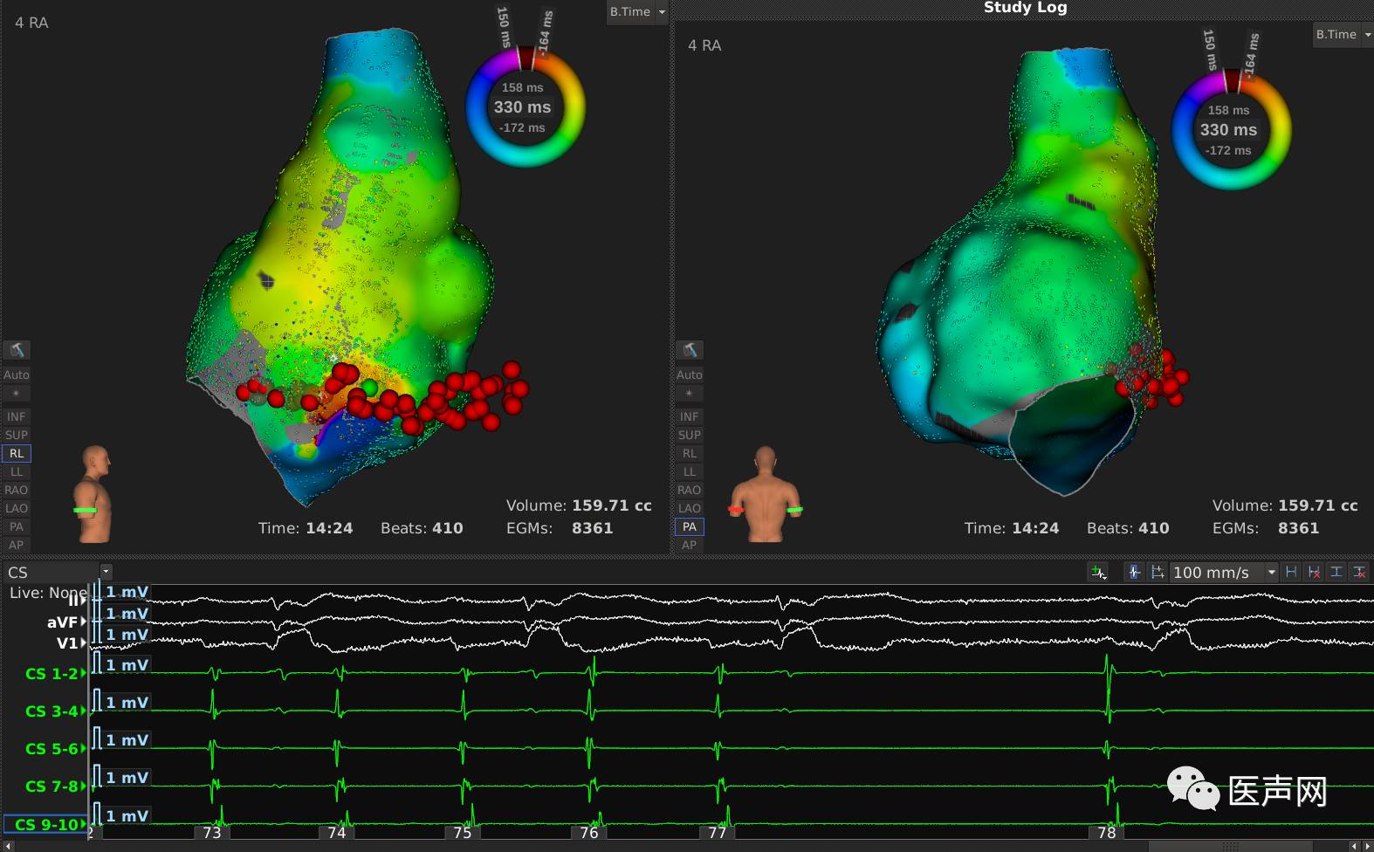Click the hammer tool icon in left map
This screenshot has width=1374, height=852.
(17, 350)
